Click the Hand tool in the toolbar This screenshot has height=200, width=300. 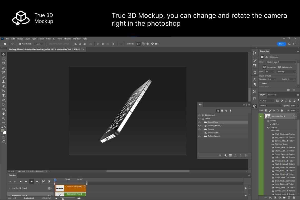[x=3, y=114]
